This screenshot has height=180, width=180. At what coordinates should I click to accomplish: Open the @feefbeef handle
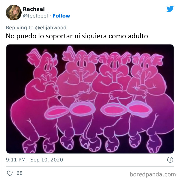pyautogui.click(x=35, y=16)
